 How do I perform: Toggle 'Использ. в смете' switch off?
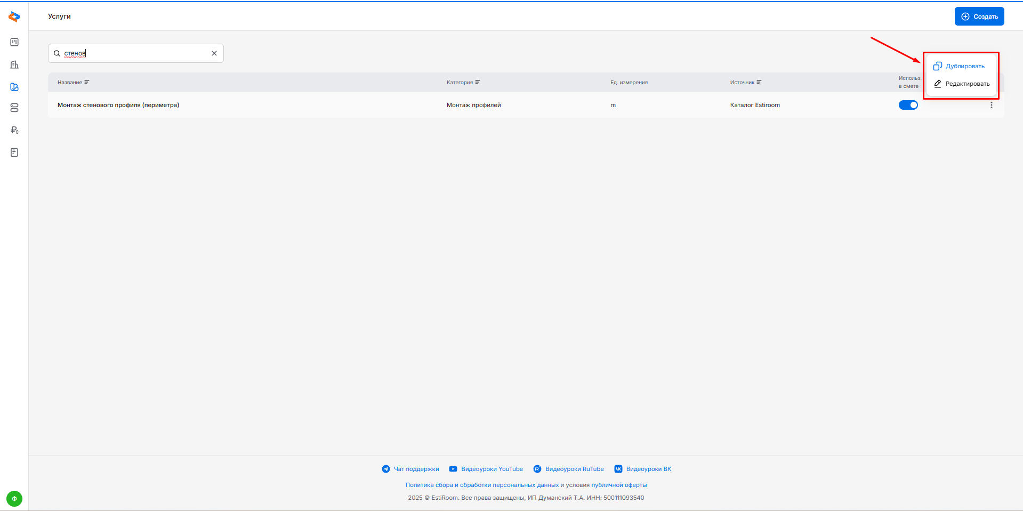coord(908,105)
